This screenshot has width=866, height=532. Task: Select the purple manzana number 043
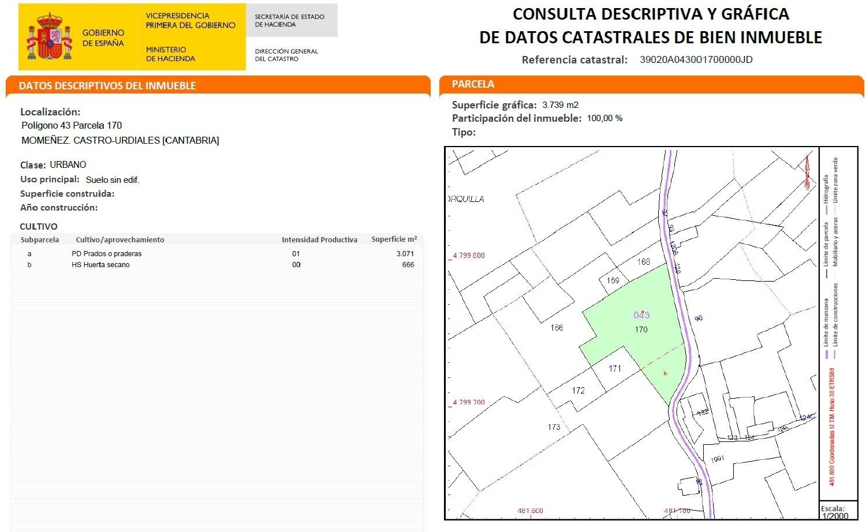click(x=643, y=314)
